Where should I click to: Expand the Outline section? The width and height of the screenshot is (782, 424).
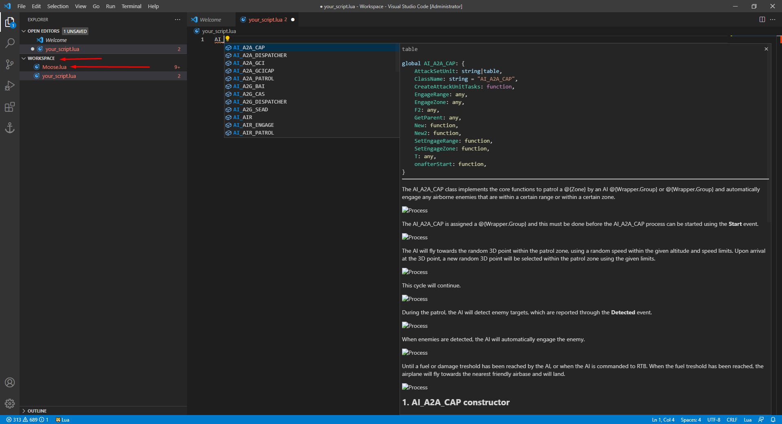[x=35, y=411]
